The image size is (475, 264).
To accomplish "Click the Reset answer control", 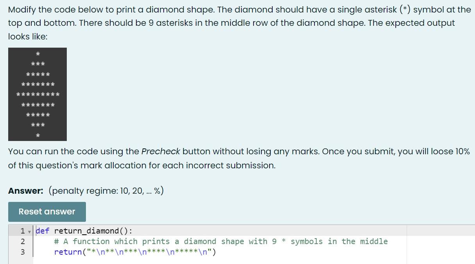I will 46,211.
